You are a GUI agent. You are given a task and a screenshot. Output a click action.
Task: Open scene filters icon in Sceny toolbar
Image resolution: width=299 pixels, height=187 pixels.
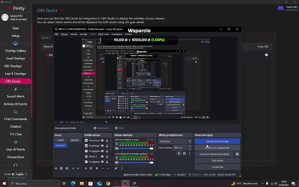coord(67,168)
